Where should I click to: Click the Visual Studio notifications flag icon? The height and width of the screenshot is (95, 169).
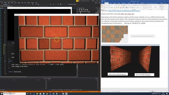point(77,1)
